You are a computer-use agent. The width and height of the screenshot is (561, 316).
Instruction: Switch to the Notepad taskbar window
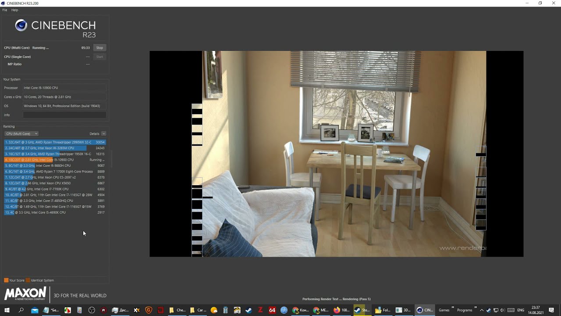point(51,310)
